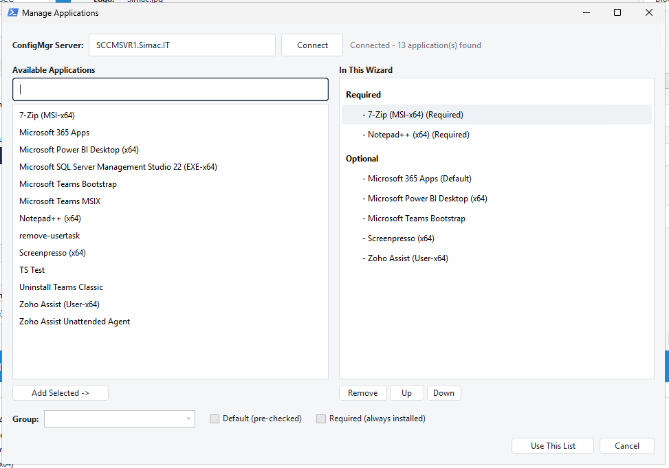Click the PowerShell icon in title bar
The height and width of the screenshot is (468, 669).
click(13, 13)
